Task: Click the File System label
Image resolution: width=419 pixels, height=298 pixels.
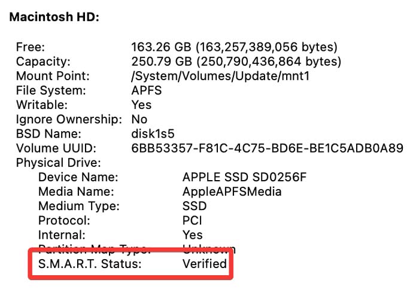Action: (x=50, y=90)
